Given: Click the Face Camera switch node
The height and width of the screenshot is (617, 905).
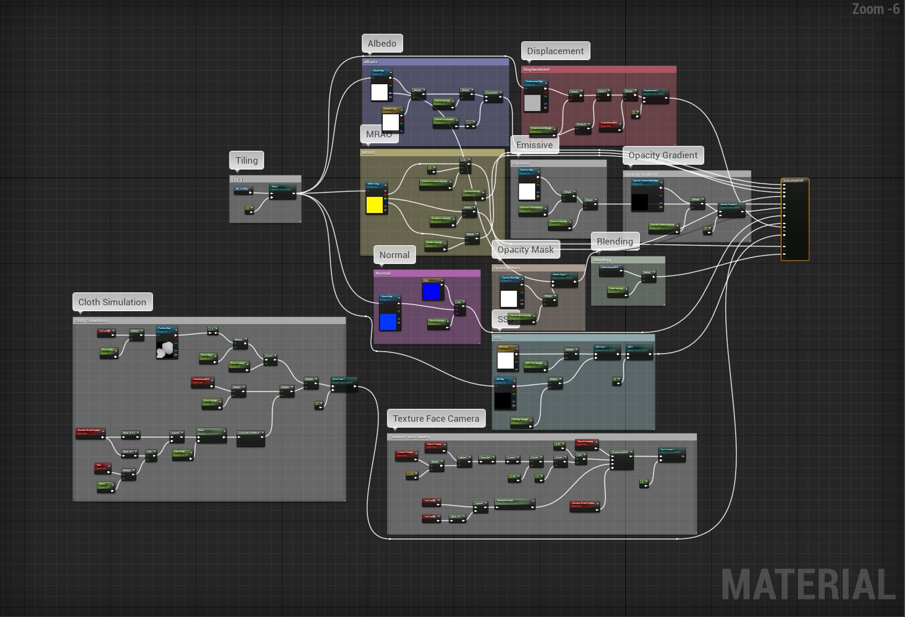Looking at the screenshot, I should [672, 454].
